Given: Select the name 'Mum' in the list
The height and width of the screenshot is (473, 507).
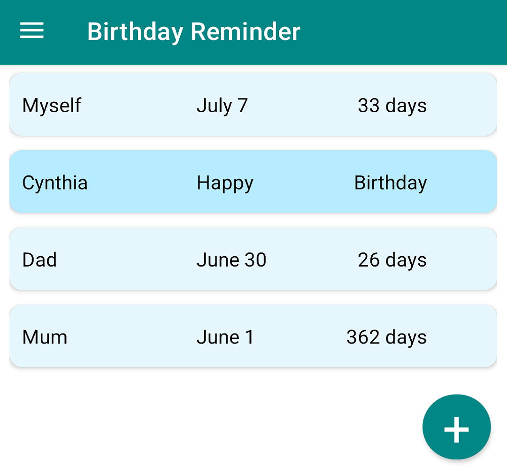Looking at the screenshot, I should (45, 336).
